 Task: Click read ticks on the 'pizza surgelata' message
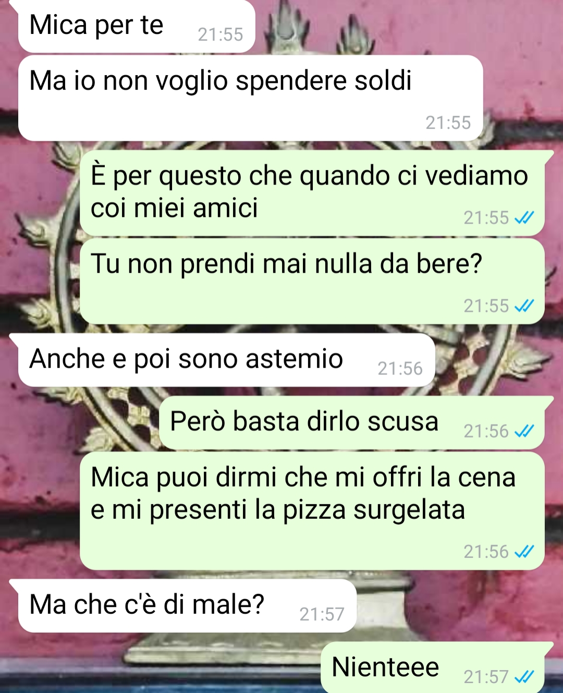coord(524,552)
